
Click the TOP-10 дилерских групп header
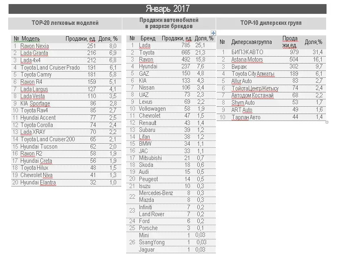point(271,23)
